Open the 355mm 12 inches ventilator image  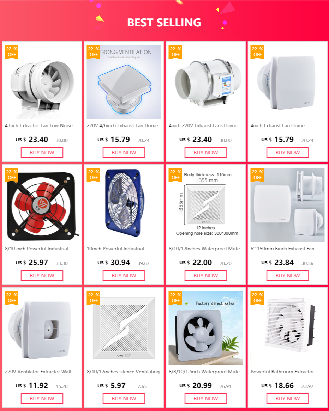click(205, 205)
